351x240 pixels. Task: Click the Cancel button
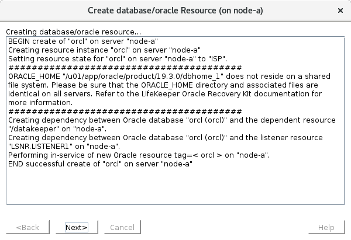pyautogui.click(x=122, y=227)
